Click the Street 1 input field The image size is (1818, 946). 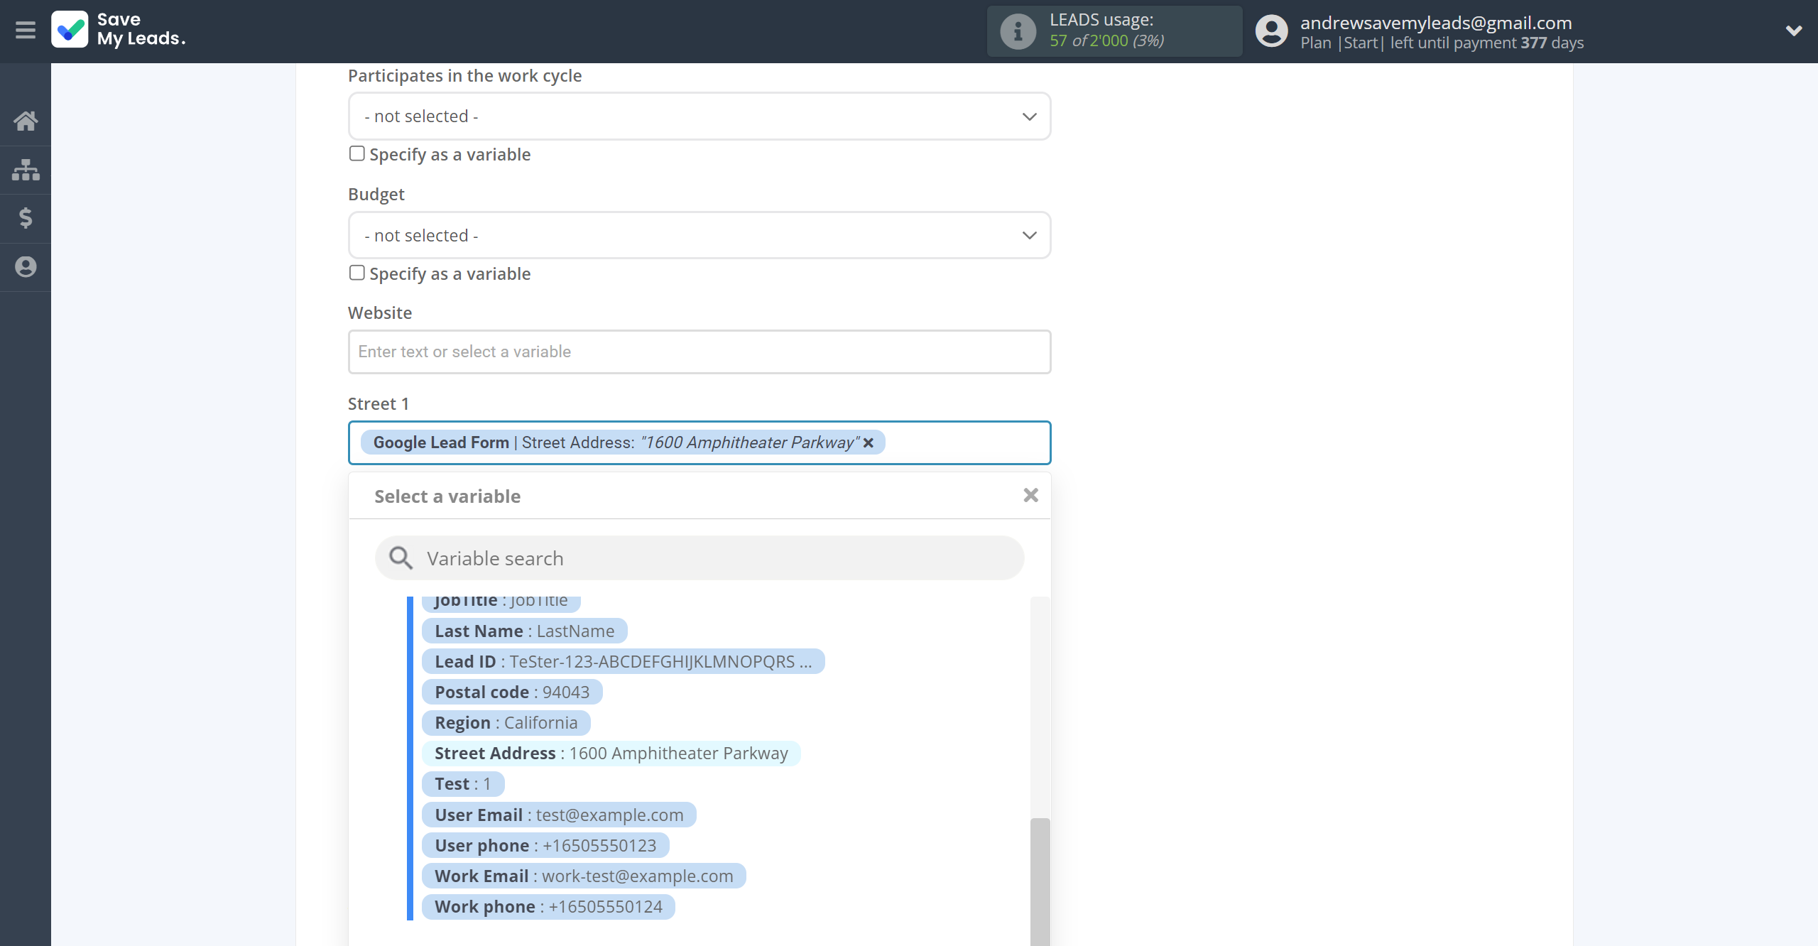[x=699, y=442]
